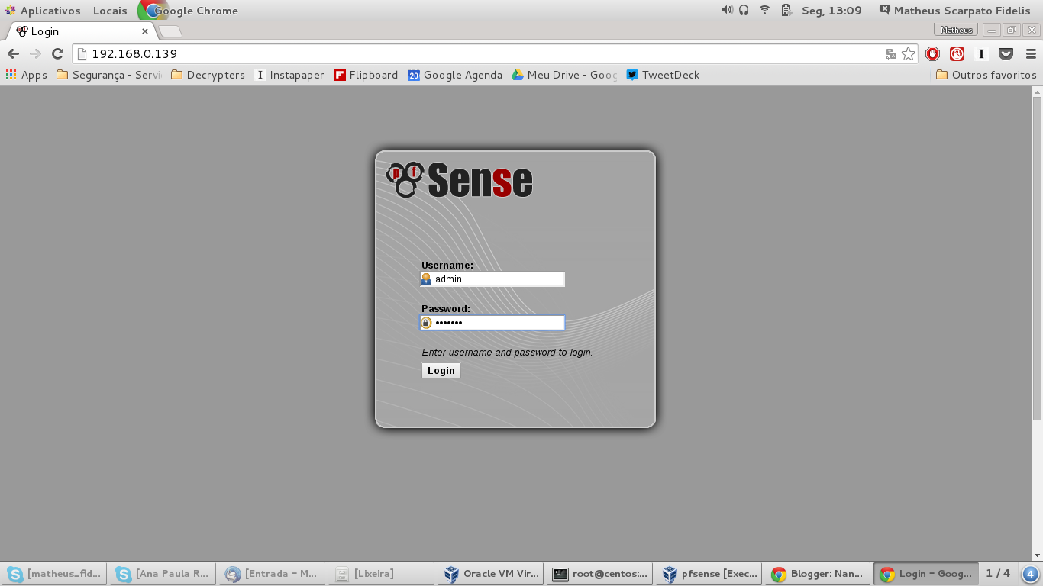Switch to root@centos terminal window
This screenshot has height=586, width=1043.
(600, 574)
